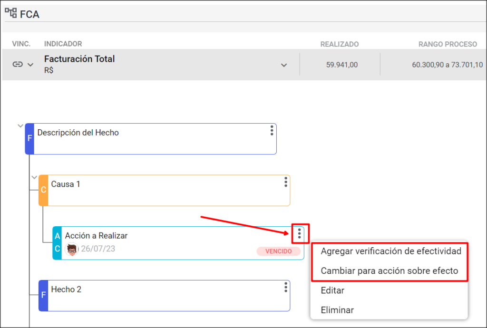Open three-dot menu on Hecho 2 card
Viewport: 487px width, 328px height.
(286, 287)
